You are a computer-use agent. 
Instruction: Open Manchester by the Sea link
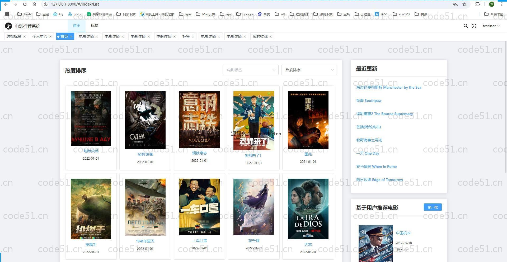[389, 87]
